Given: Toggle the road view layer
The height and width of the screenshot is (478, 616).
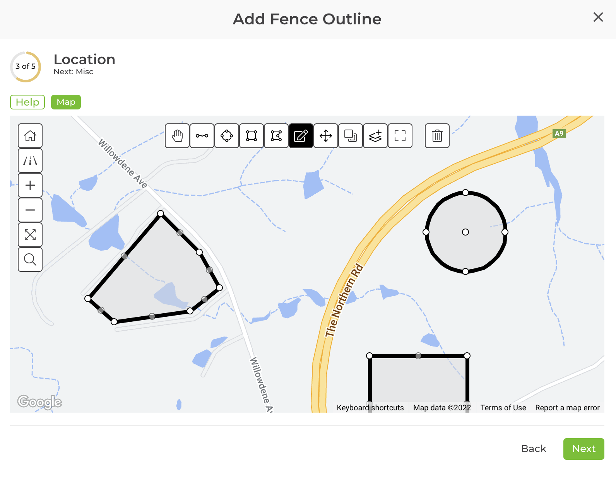Looking at the screenshot, I should pyautogui.click(x=30, y=160).
